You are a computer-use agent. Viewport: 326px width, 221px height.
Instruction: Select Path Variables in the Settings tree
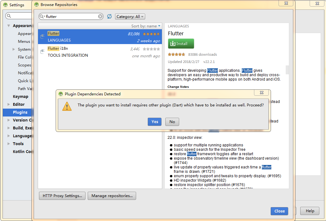tap(25, 89)
